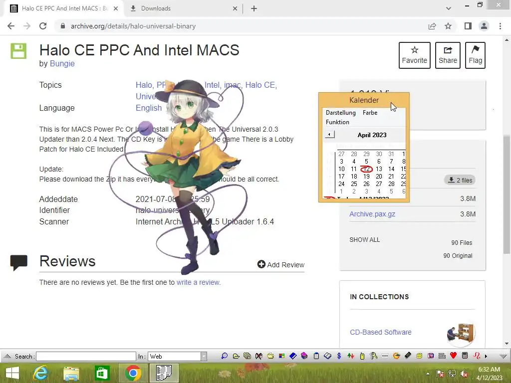
Task: Click into the toolbar Search input field
Action: (86, 356)
